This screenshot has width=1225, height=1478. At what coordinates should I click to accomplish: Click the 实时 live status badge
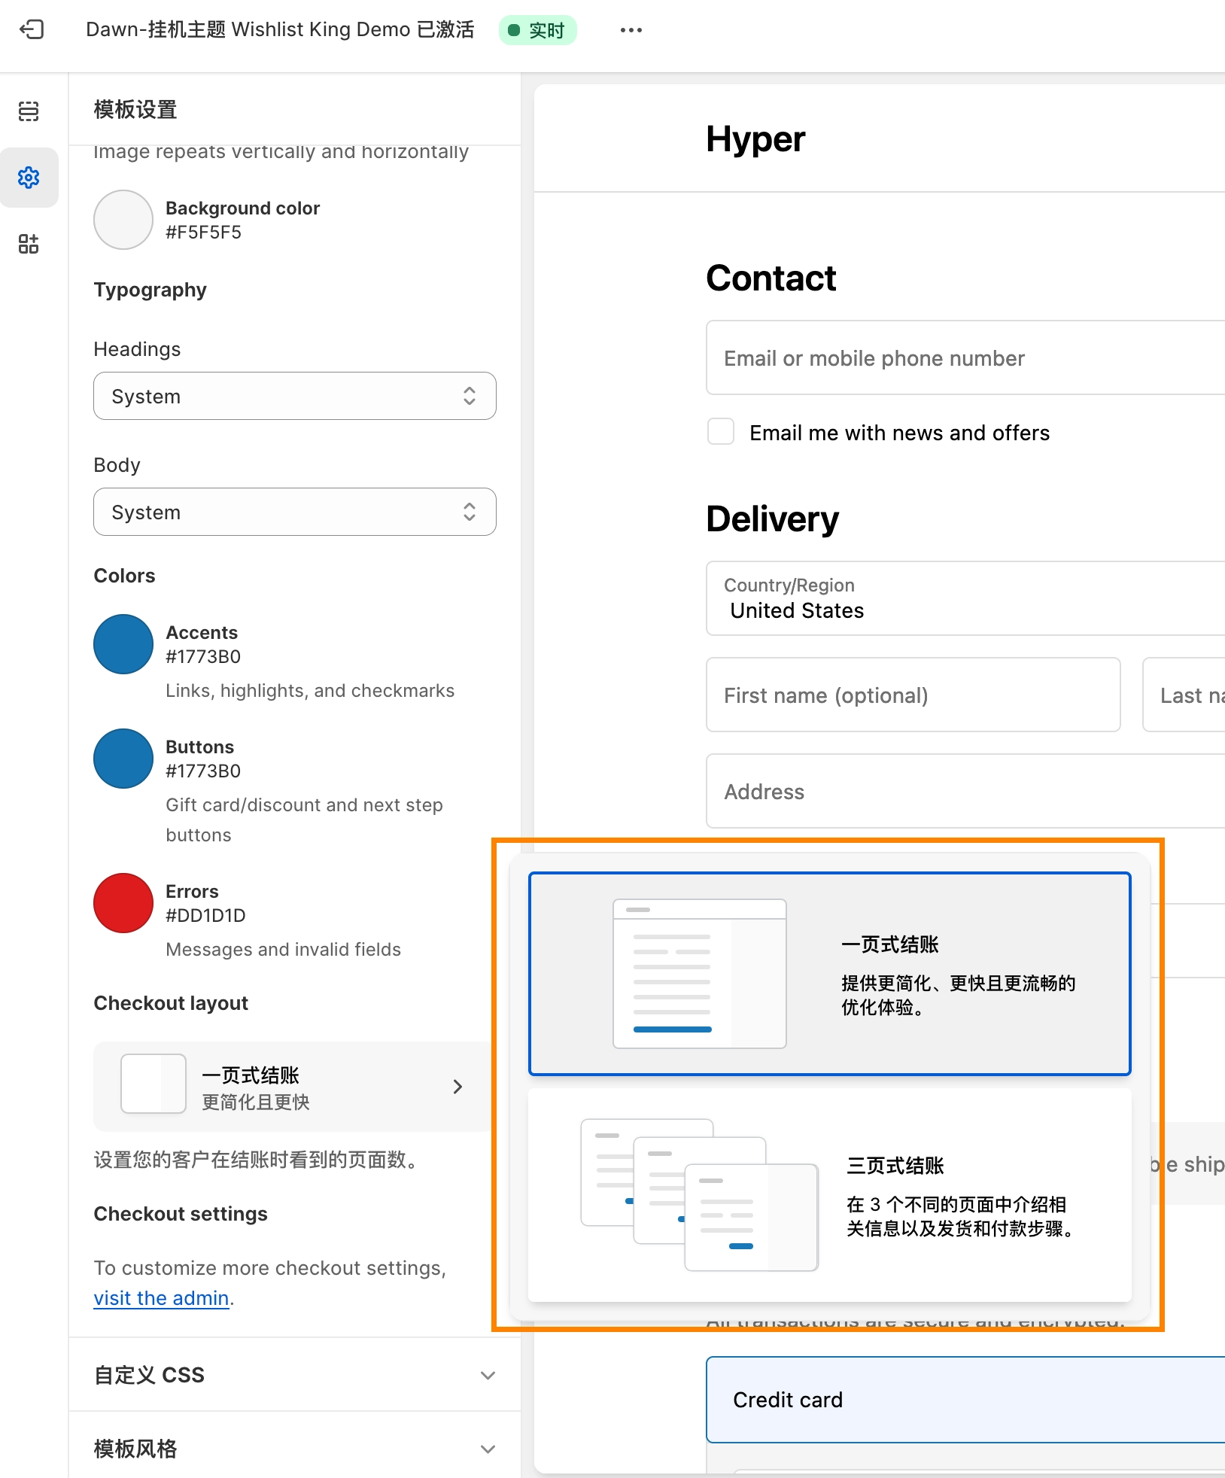tap(537, 29)
